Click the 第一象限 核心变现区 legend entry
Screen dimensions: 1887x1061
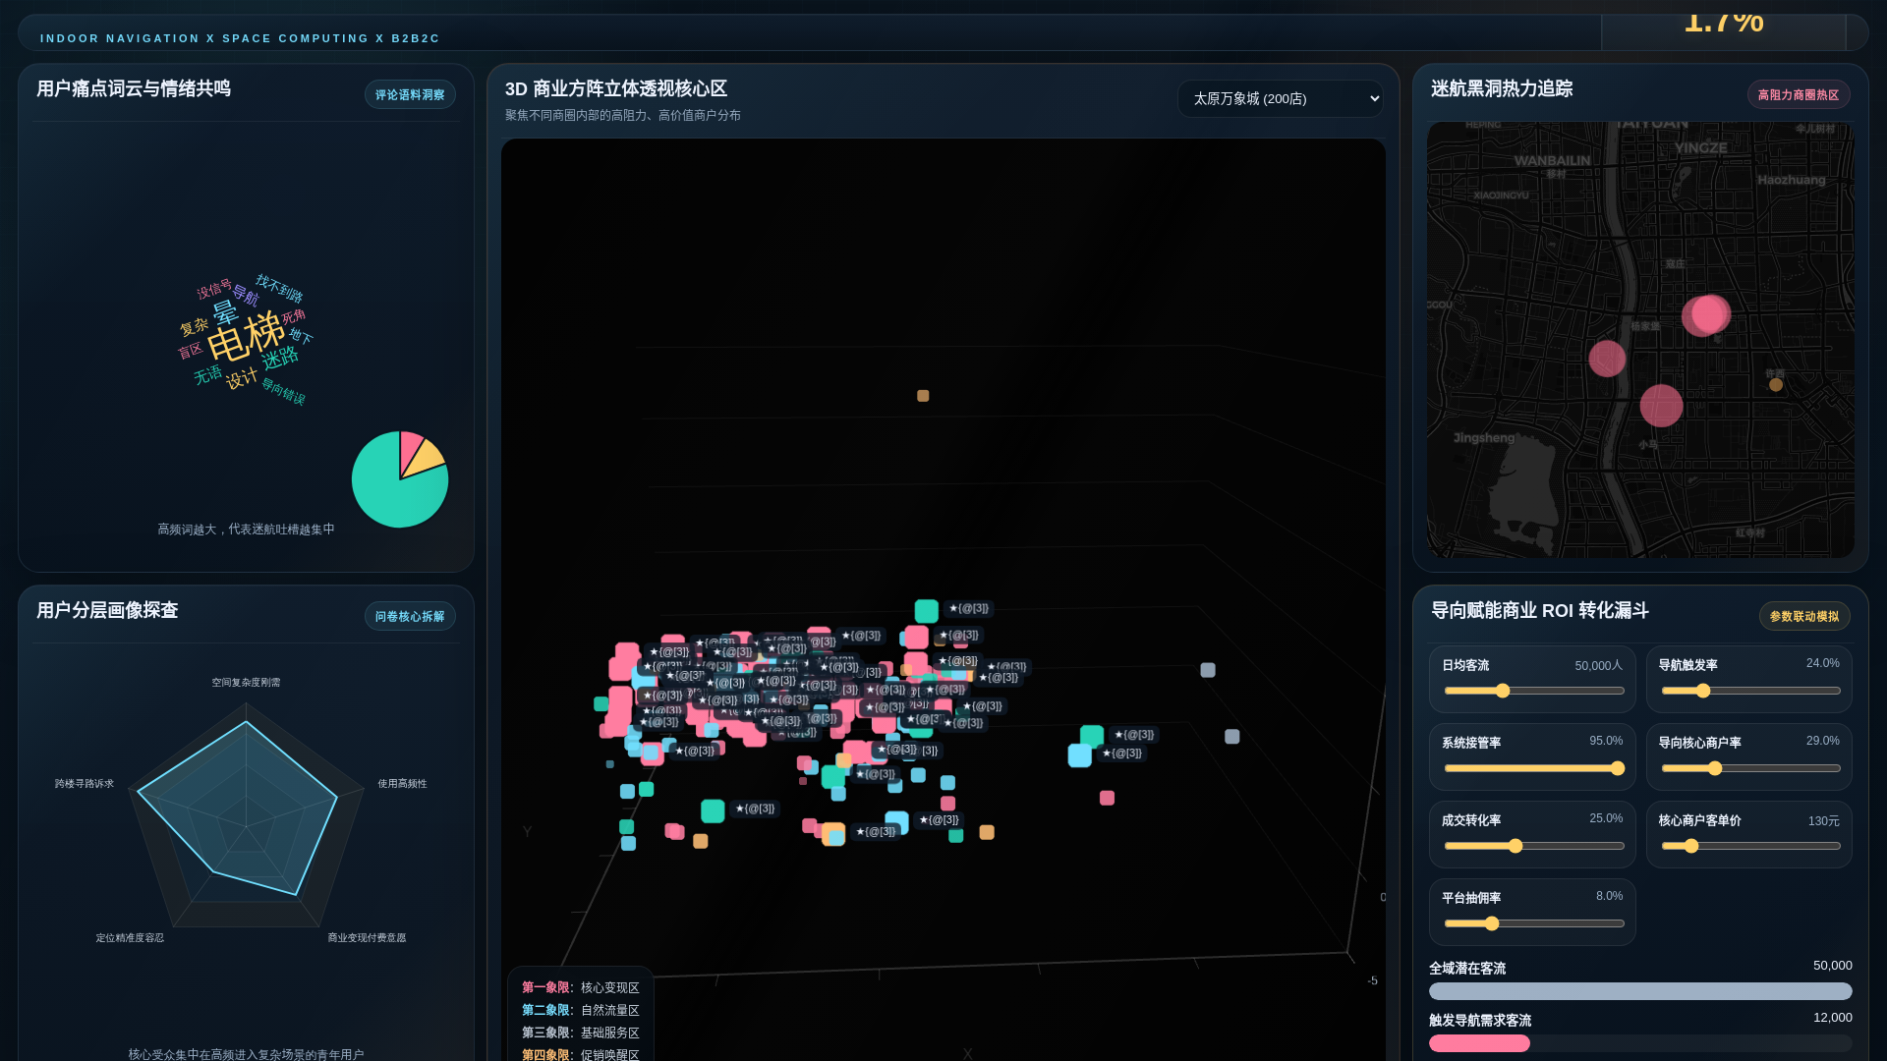(x=580, y=987)
